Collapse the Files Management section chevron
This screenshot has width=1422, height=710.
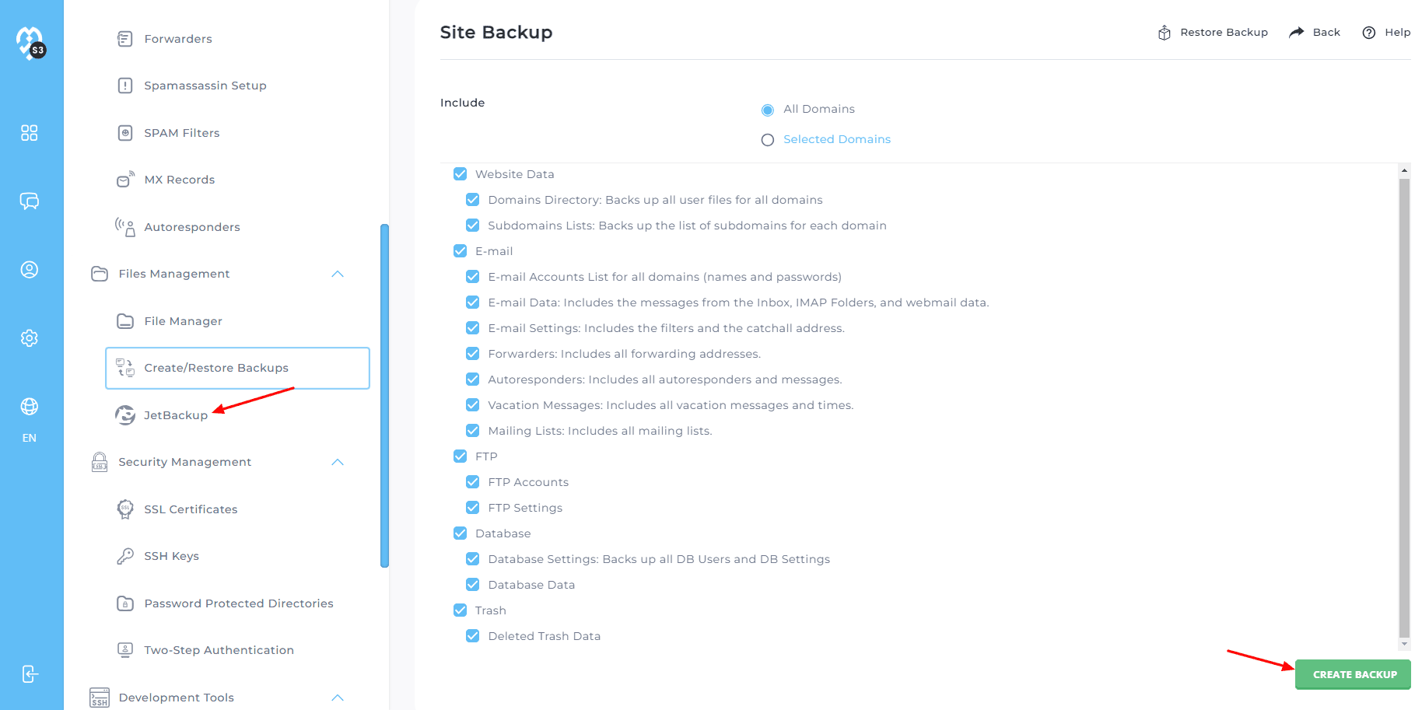point(338,274)
